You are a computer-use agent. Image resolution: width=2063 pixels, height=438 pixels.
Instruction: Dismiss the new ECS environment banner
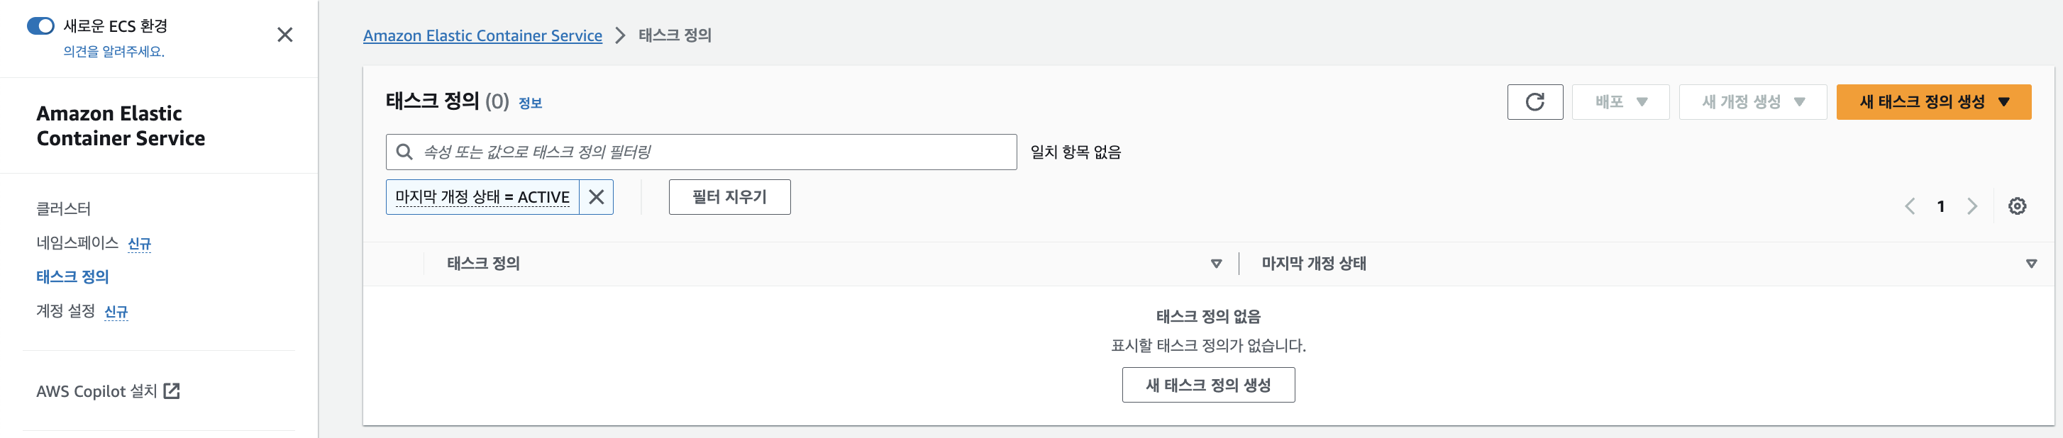coord(285,35)
